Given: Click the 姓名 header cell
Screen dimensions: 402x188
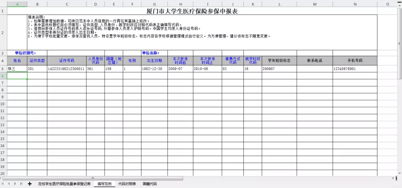Looking at the screenshot, I should 17,61.
